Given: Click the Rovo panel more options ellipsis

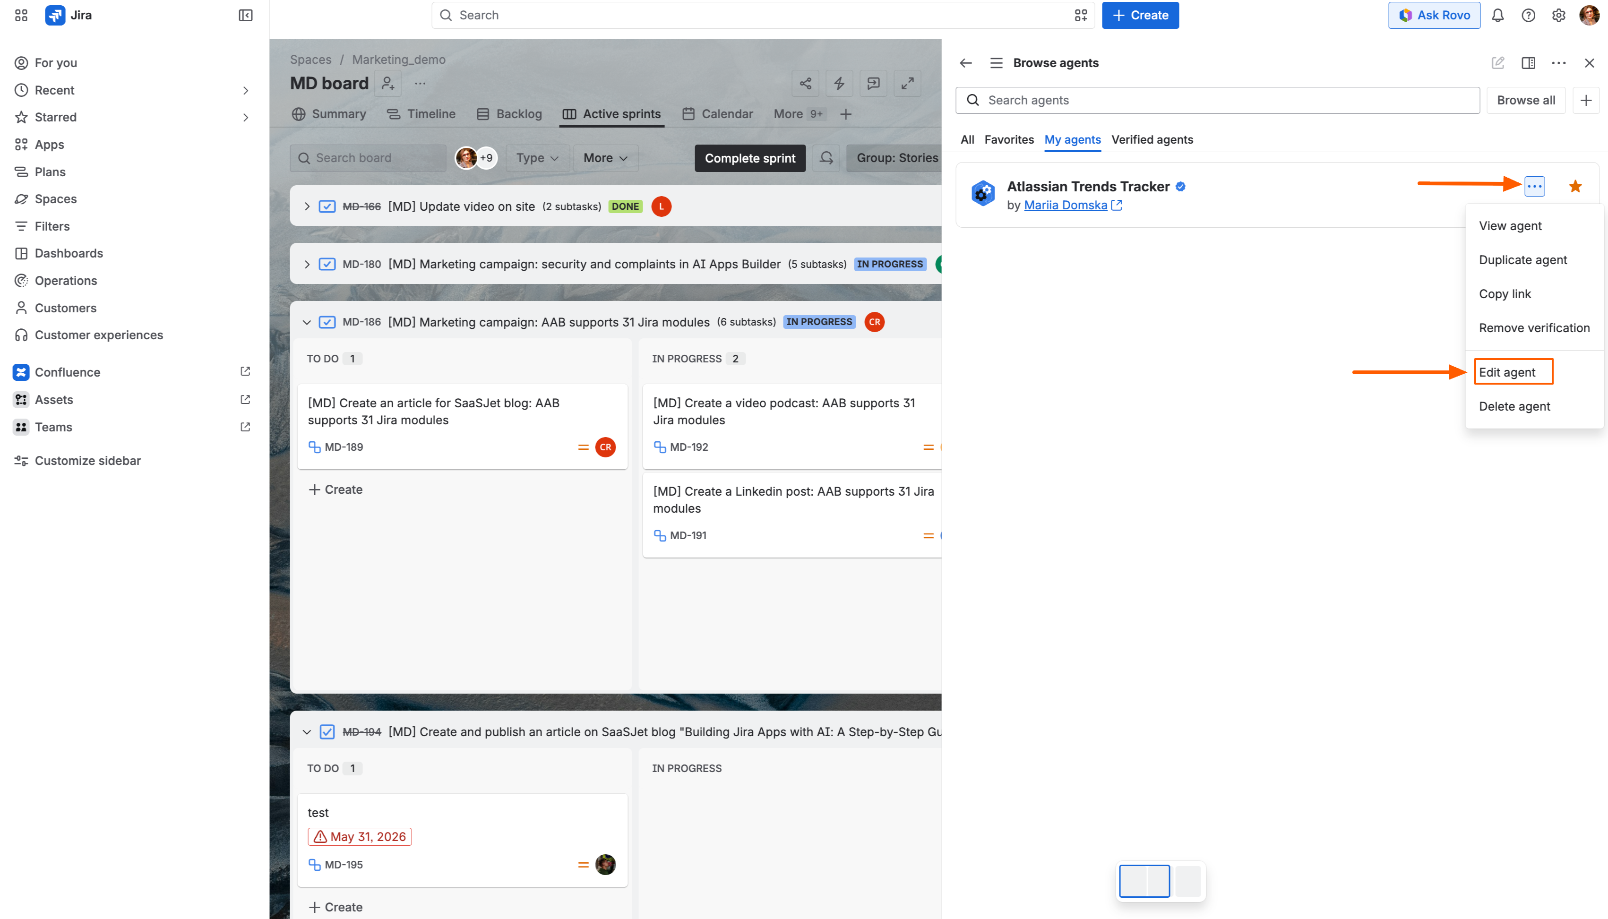Looking at the screenshot, I should [x=1559, y=63].
